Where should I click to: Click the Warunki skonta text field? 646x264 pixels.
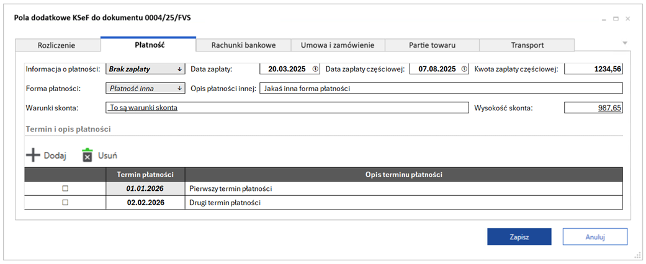click(x=287, y=108)
